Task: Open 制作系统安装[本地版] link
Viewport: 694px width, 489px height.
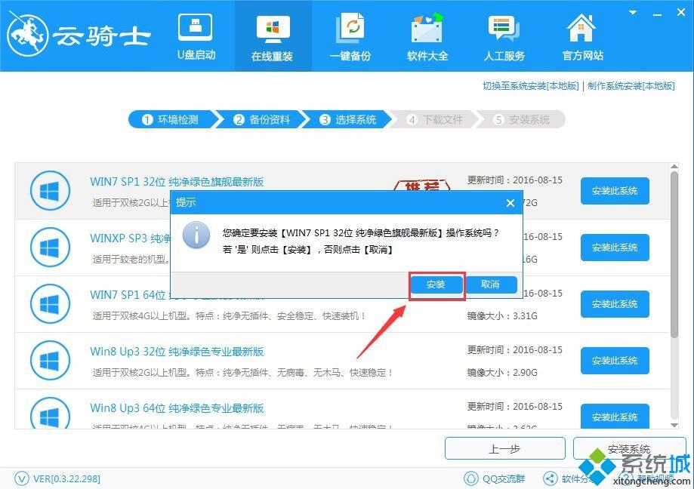Action: click(x=631, y=86)
